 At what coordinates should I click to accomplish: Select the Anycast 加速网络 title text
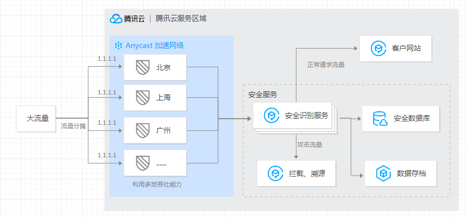click(x=155, y=46)
